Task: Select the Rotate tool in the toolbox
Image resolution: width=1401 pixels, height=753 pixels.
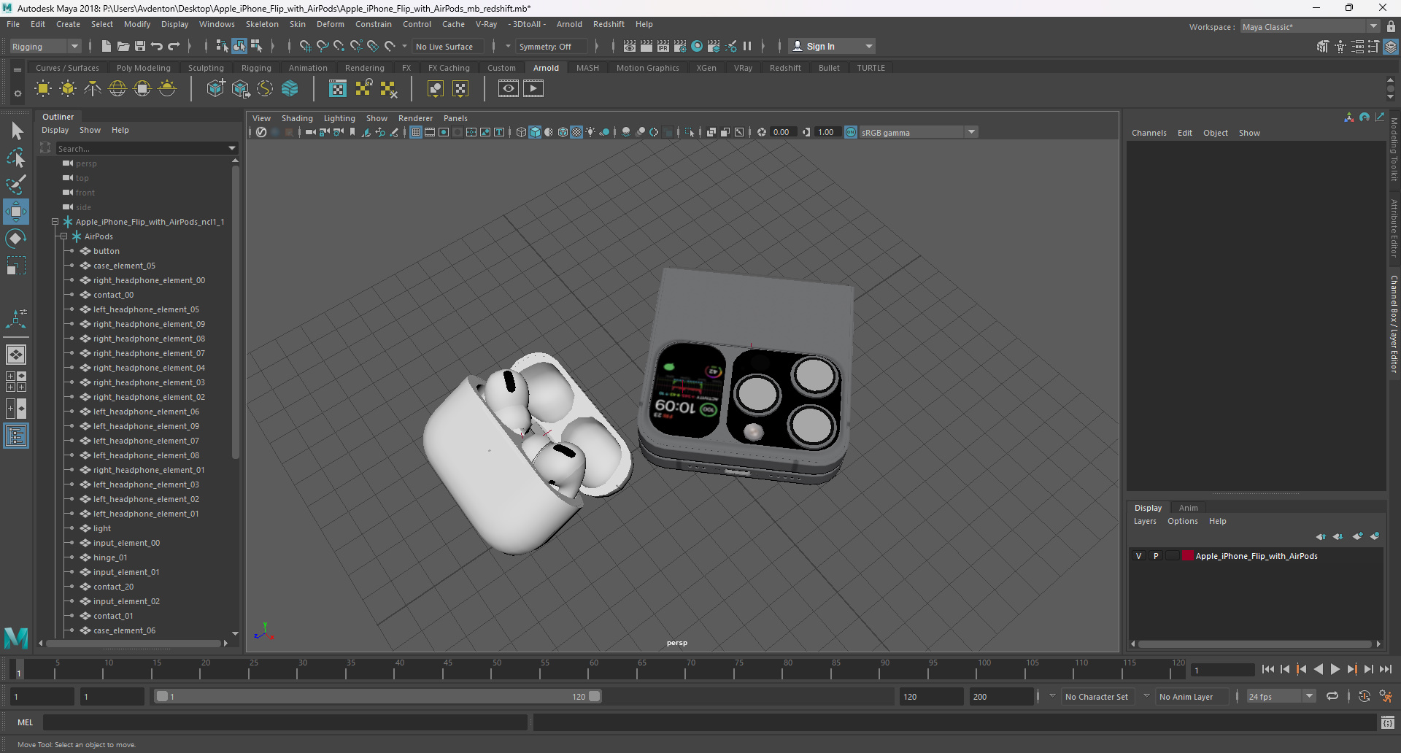Action: click(x=16, y=239)
